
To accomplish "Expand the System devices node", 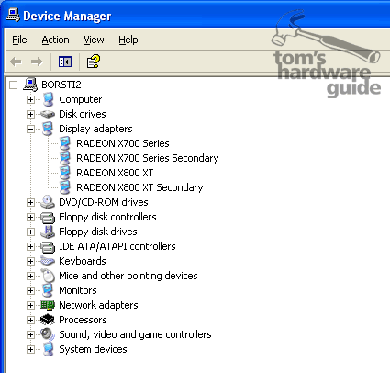I will [x=30, y=349].
